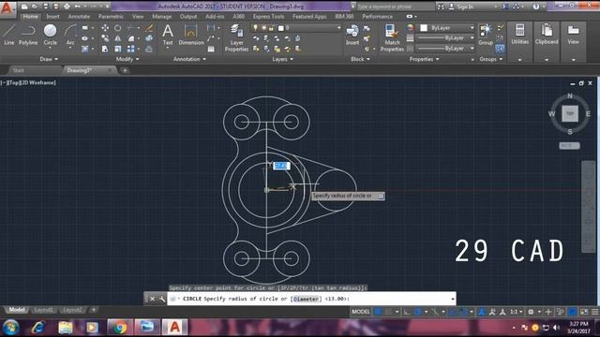Expand the Draw panel dropdown
This screenshot has height=337, width=600.
point(49,59)
